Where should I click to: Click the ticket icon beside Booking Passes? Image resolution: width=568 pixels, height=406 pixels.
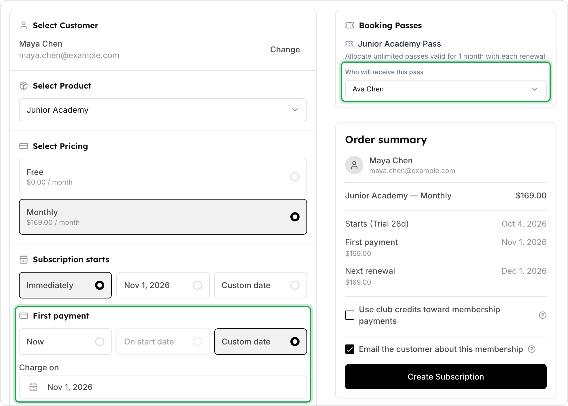350,25
